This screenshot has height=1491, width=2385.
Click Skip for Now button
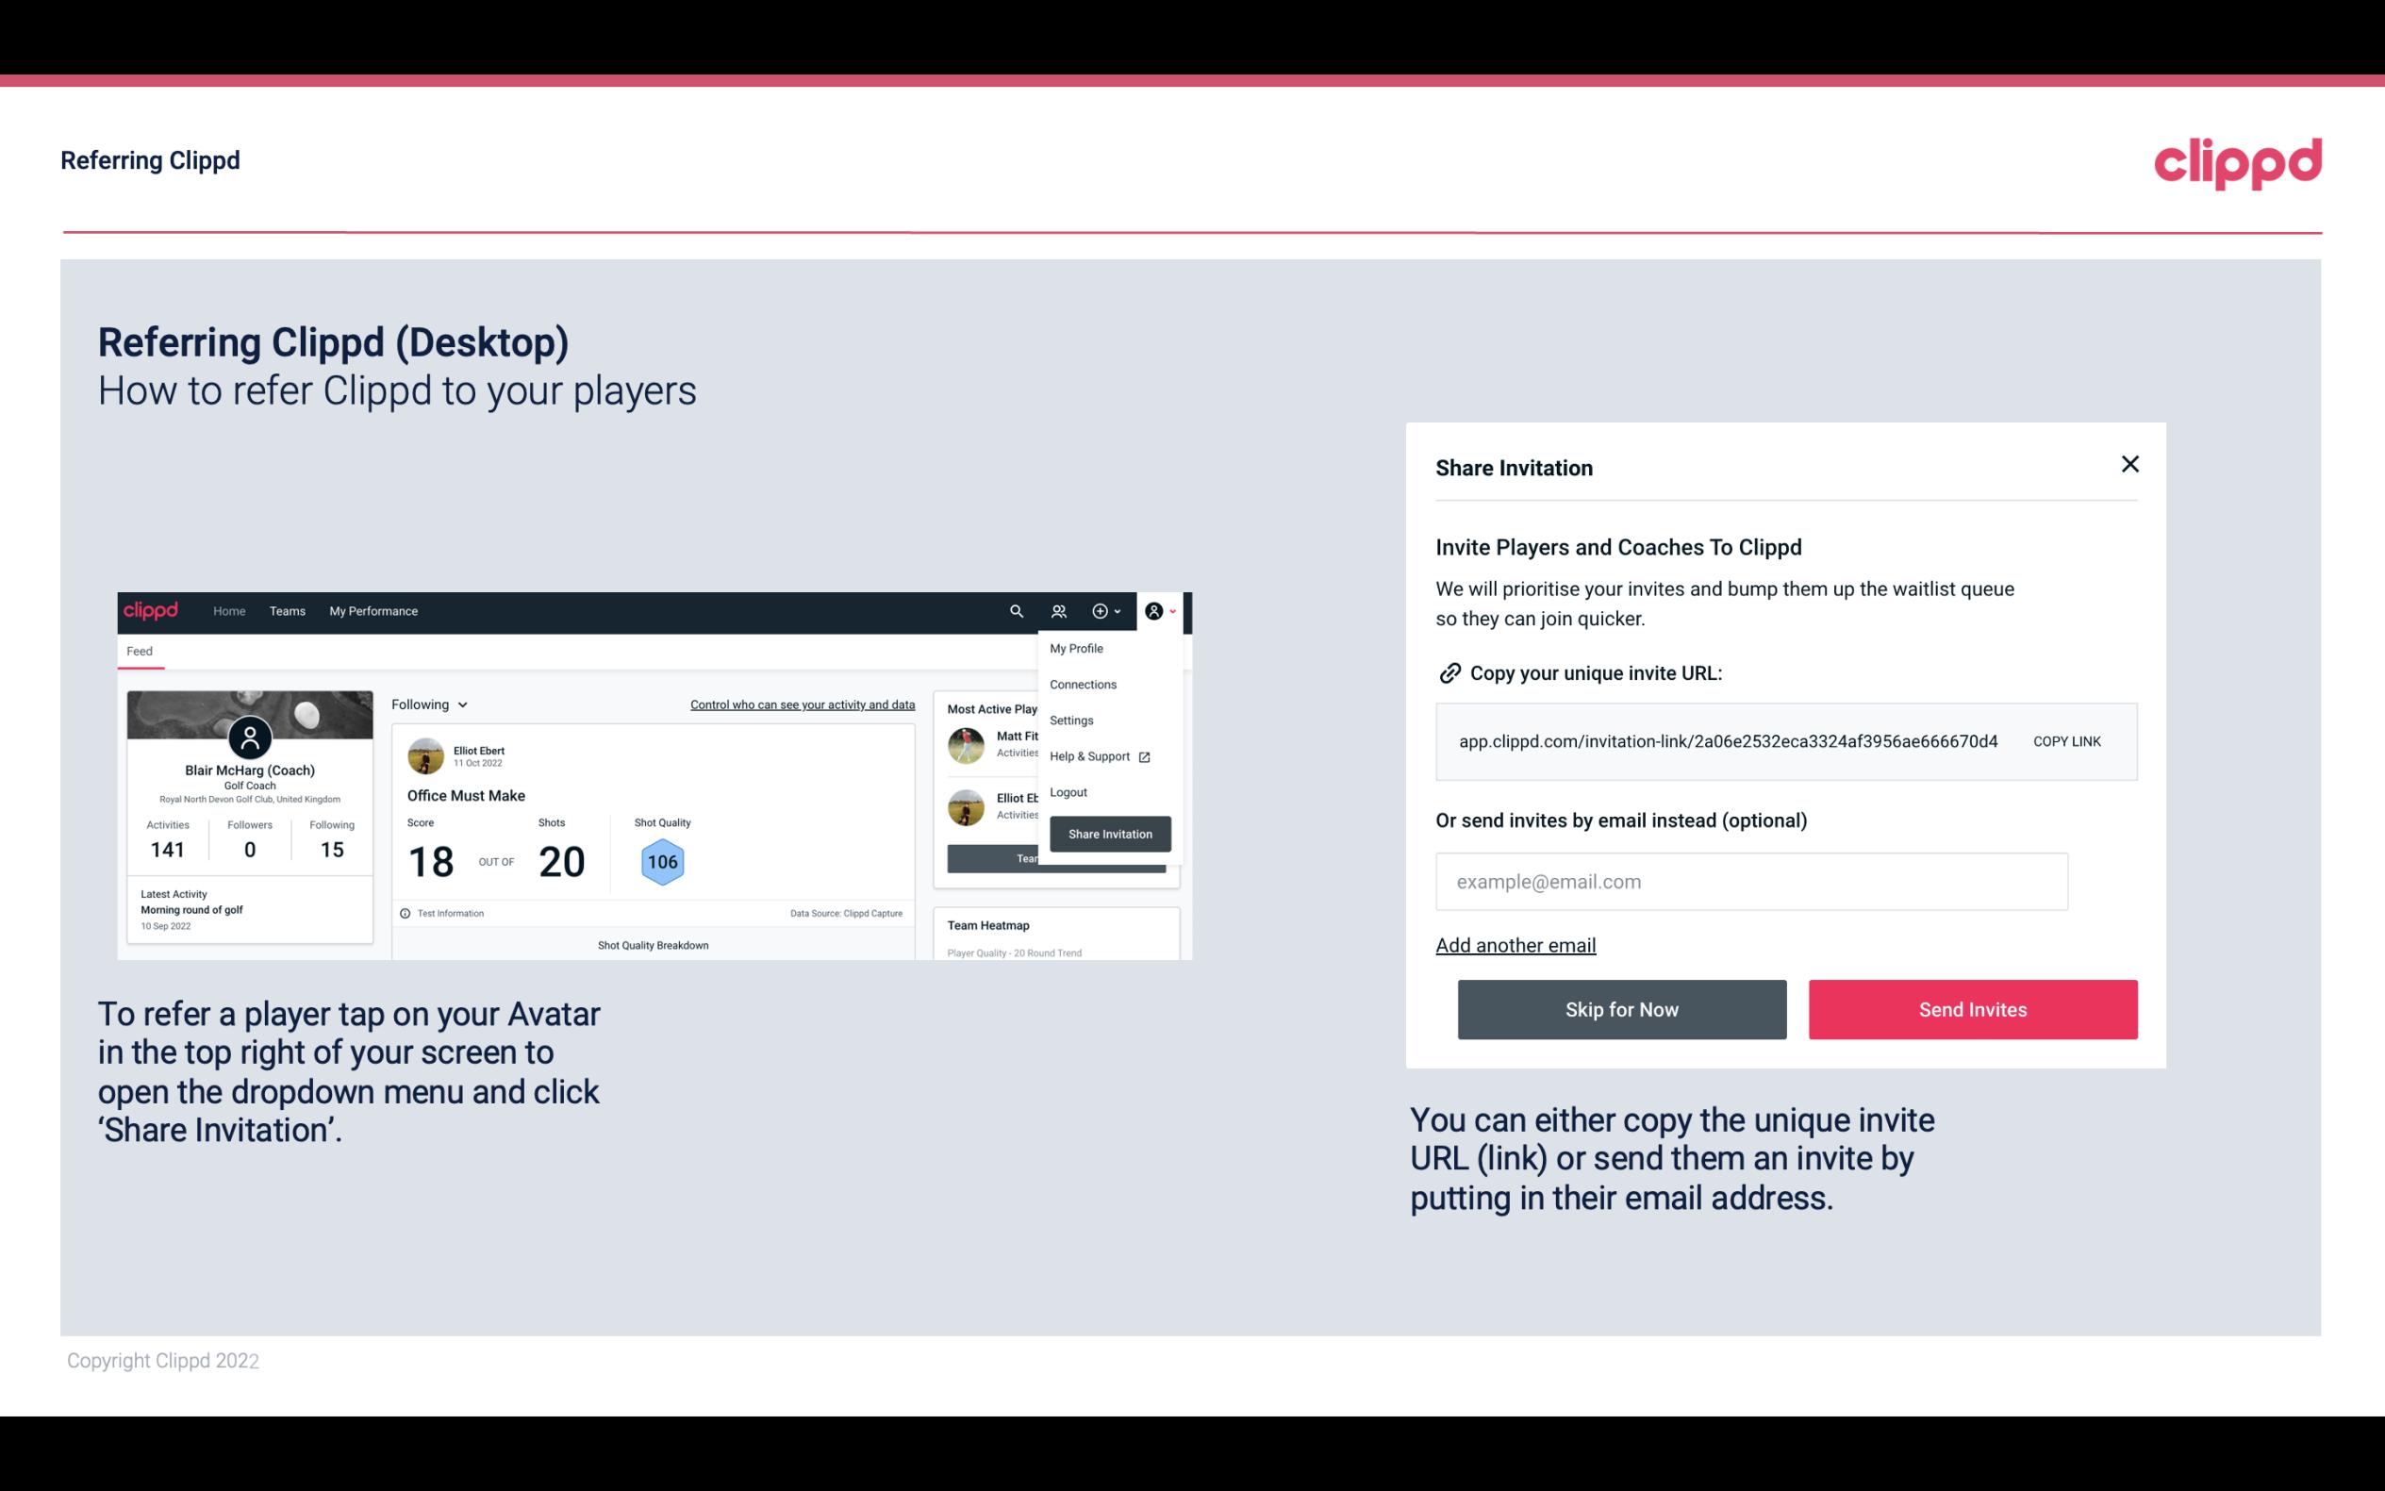1623,1008
